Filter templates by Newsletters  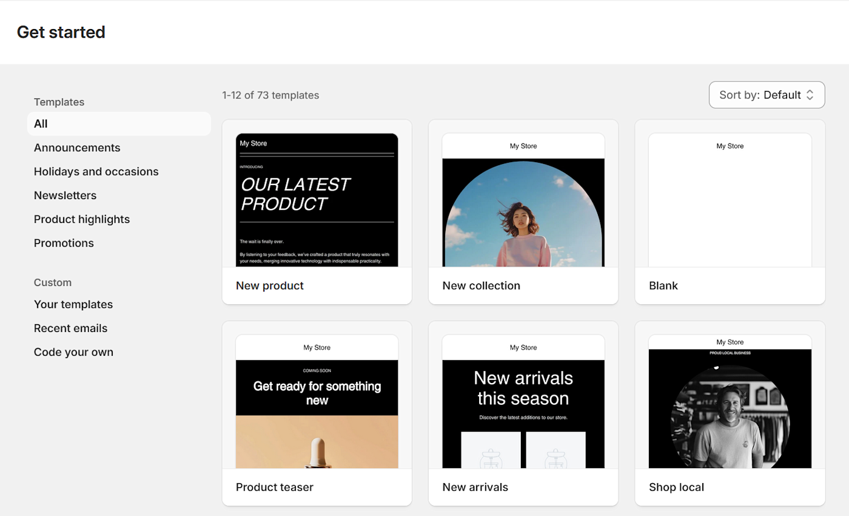click(65, 195)
